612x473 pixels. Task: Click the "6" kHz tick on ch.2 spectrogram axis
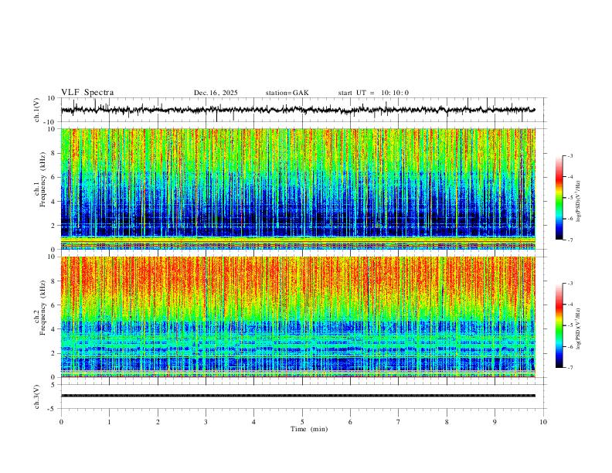pos(54,305)
